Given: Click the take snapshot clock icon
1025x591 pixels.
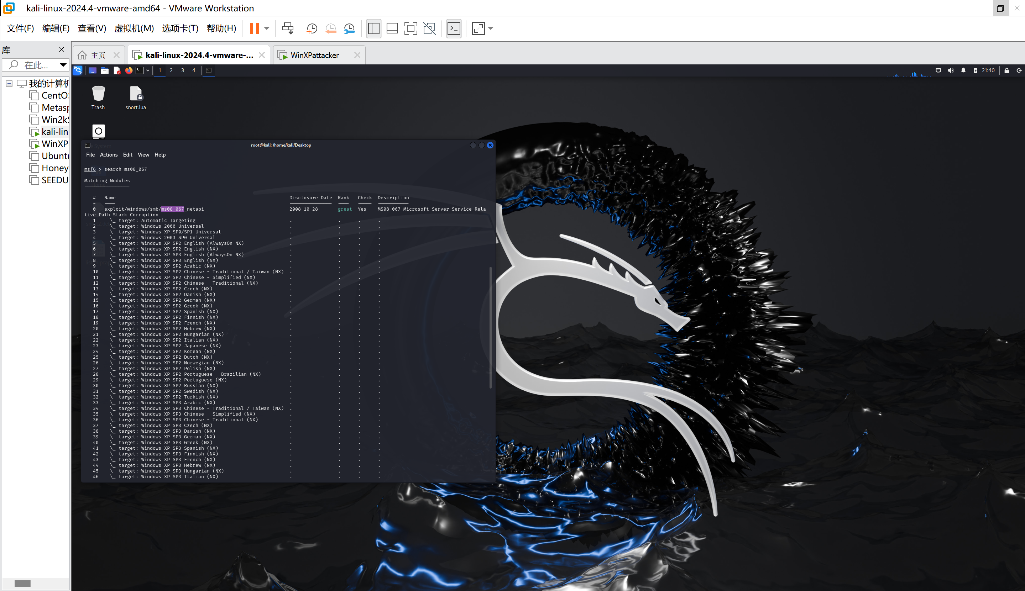Looking at the screenshot, I should pos(312,28).
